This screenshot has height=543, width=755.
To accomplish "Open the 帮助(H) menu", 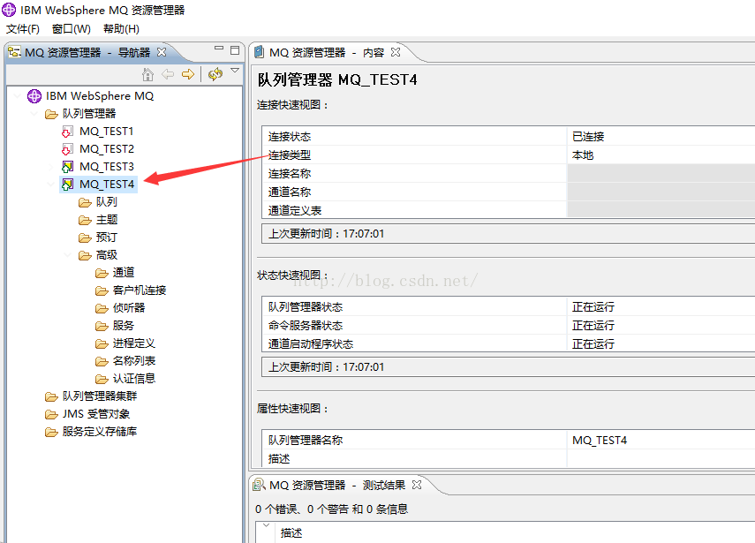I will pos(121,29).
